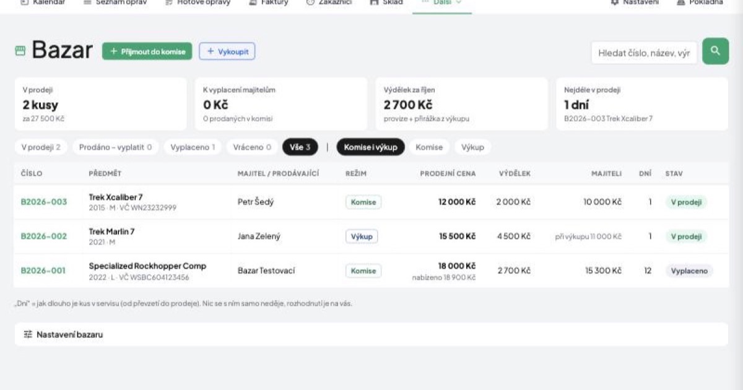The height and width of the screenshot is (390, 743).
Task: Click the Výkup badge in the Trek Marlin row
Action: 362,236
